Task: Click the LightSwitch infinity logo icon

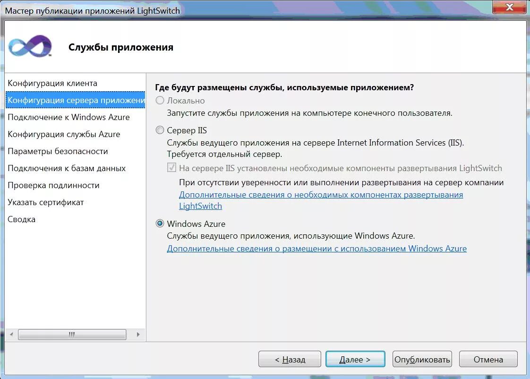Action: pyautogui.click(x=30, y=46)
